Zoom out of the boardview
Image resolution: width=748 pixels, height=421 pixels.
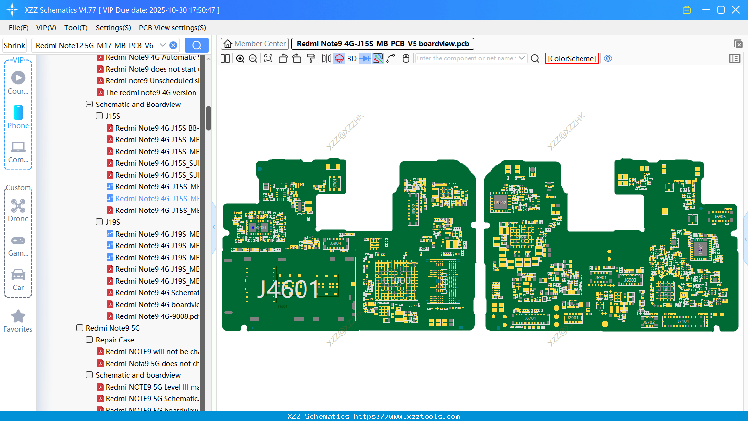252,58
